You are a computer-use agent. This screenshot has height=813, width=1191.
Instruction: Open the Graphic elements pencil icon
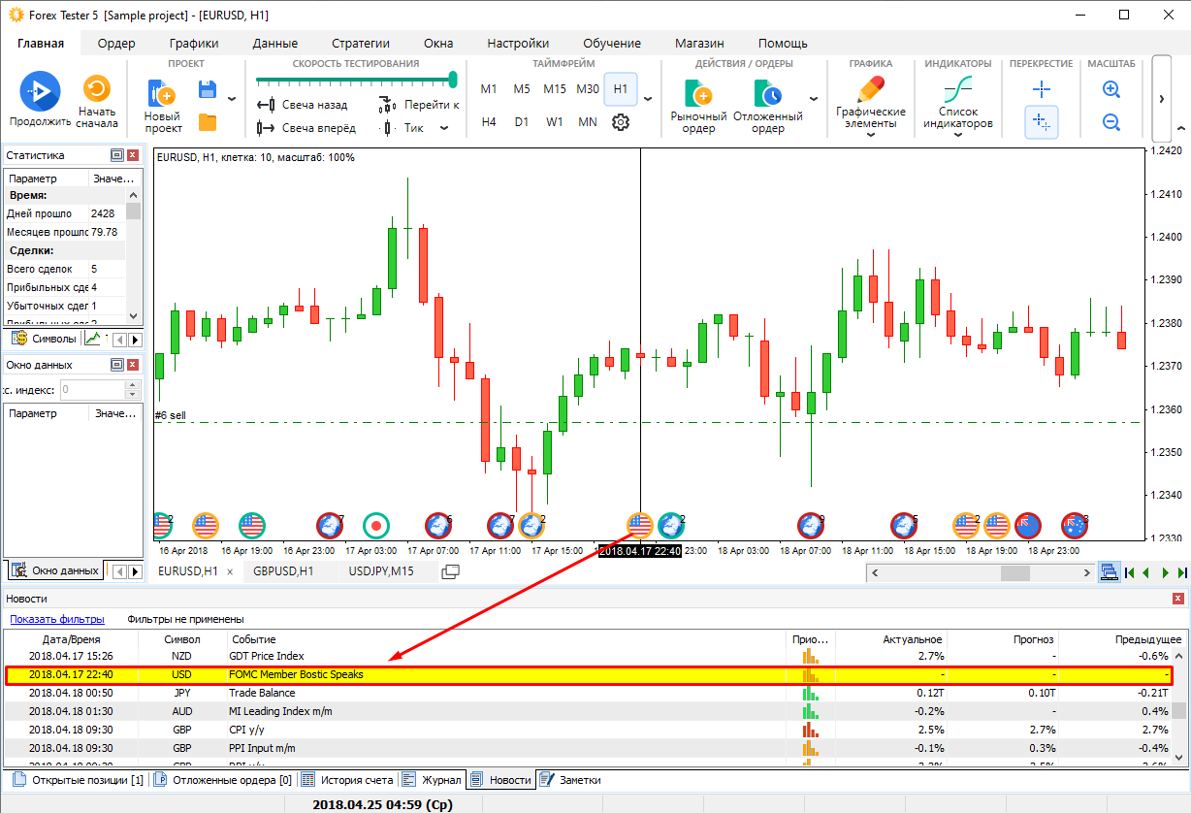(x=870, y=90)
